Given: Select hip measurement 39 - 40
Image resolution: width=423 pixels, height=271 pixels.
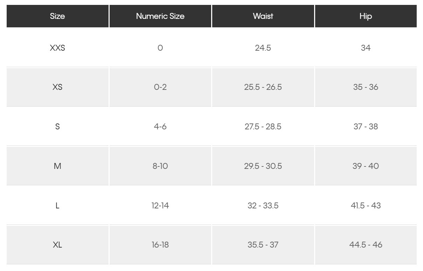Looking at the screenshot, I should [366, 166].
